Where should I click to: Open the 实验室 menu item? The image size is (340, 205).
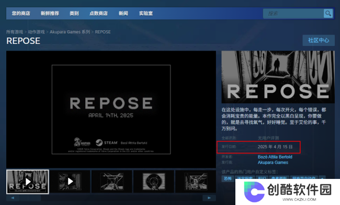[x=146, y=14]
